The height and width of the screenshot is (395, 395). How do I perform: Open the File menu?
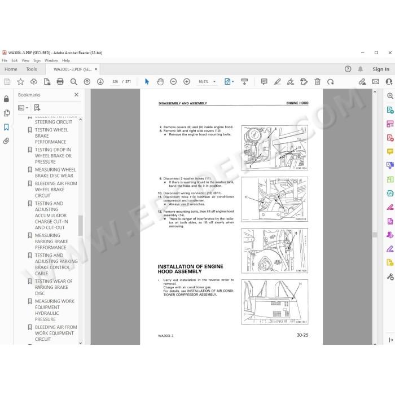pos(5,60)
